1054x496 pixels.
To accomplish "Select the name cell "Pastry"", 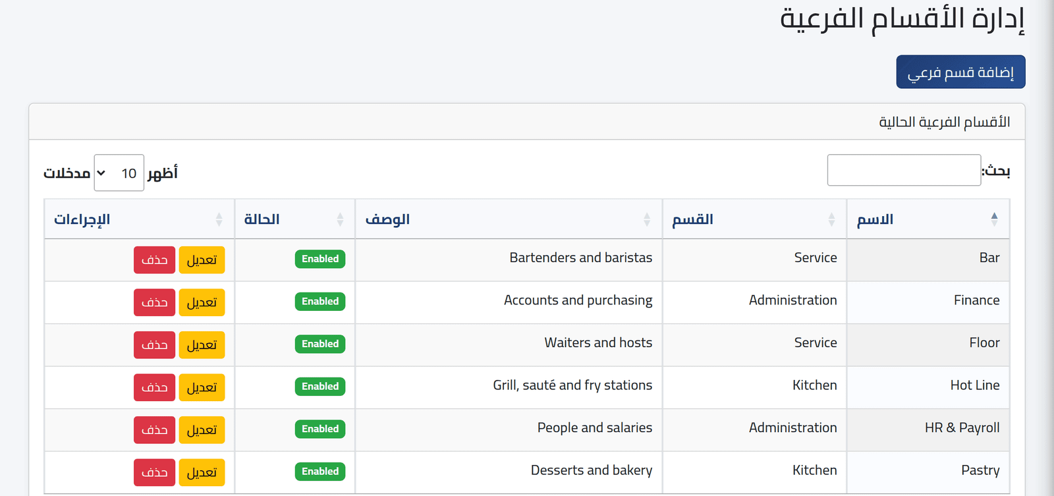I will [x=928, y=472].
